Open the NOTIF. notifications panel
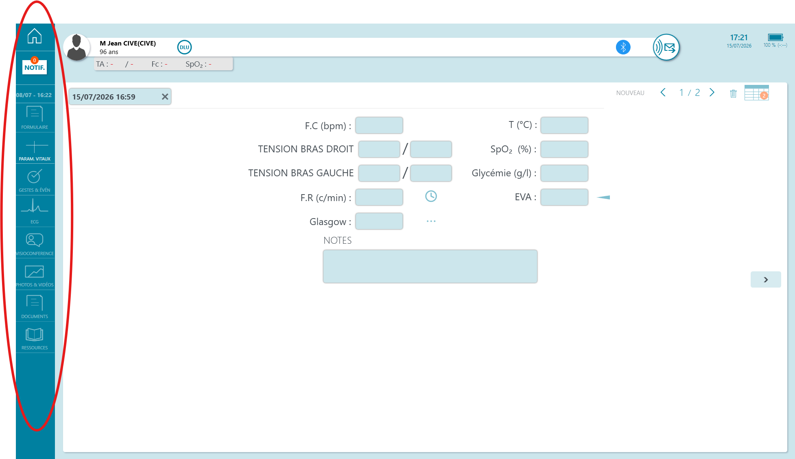The width and height of the screenshot is (795, 459). (x=35, y=67)
